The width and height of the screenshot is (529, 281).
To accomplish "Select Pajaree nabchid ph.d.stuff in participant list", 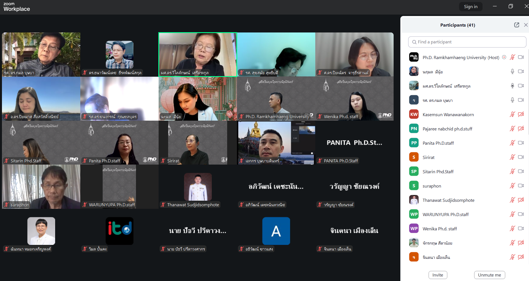I will [x=447, y=129].
